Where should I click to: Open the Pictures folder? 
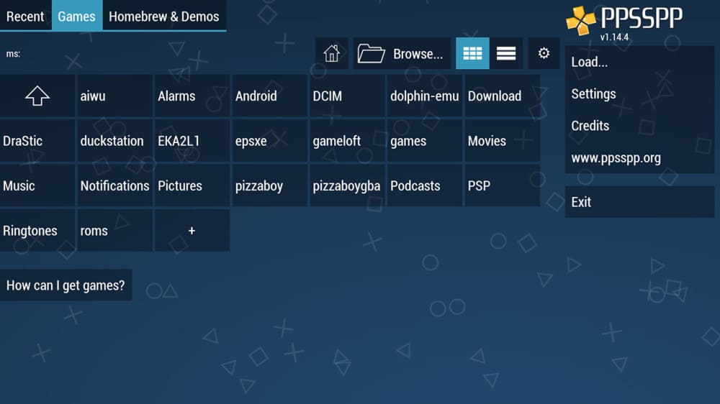point(192,185)
